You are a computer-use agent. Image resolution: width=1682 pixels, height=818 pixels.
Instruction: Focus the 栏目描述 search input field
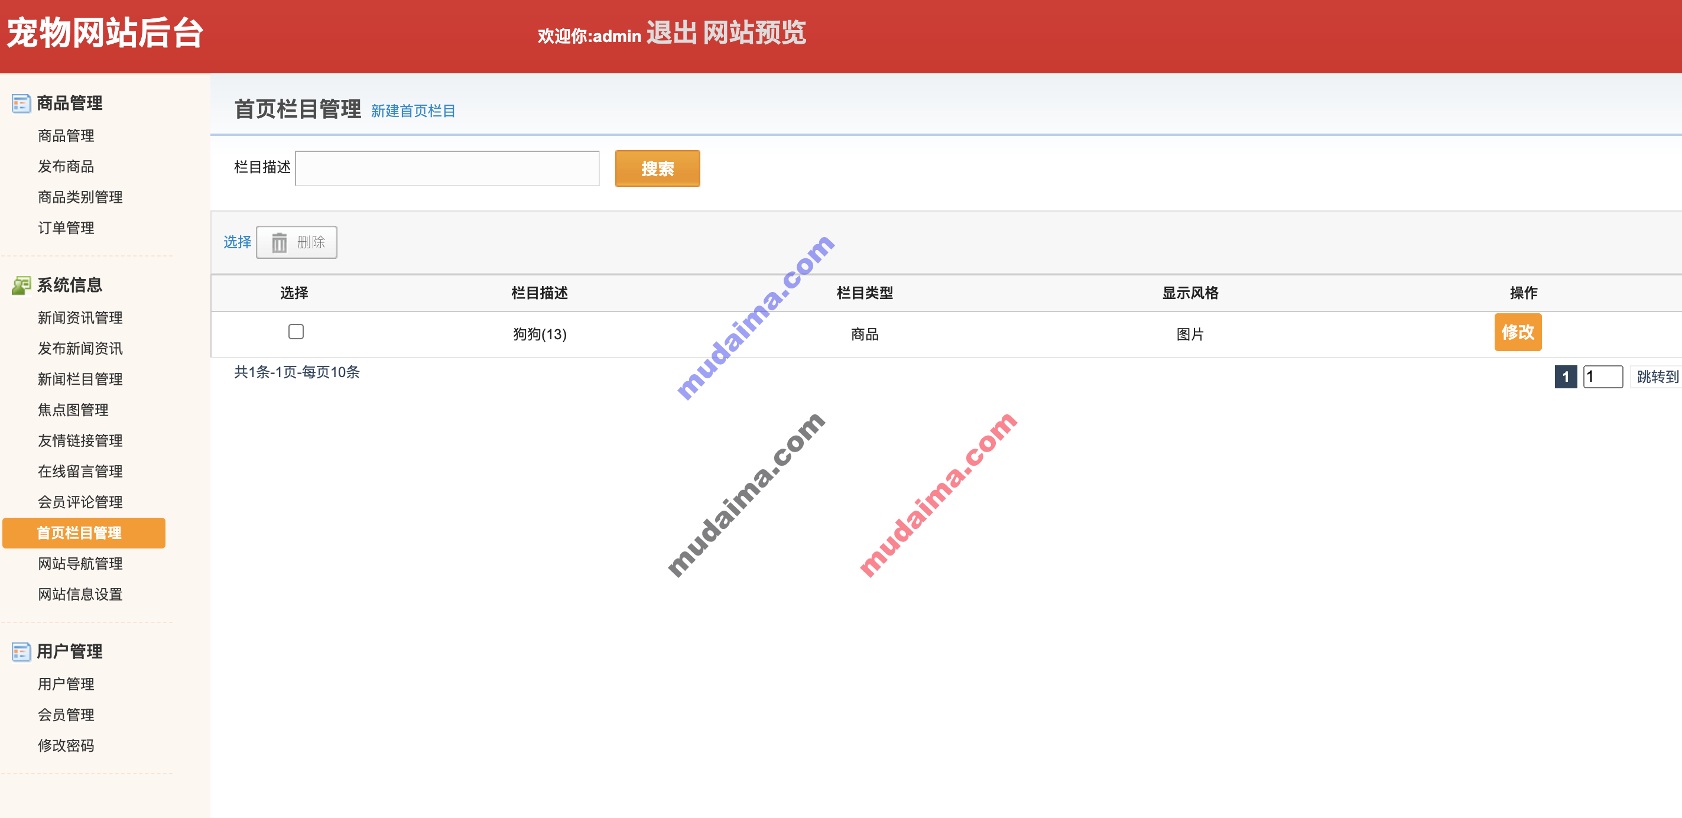pos(447,168)
